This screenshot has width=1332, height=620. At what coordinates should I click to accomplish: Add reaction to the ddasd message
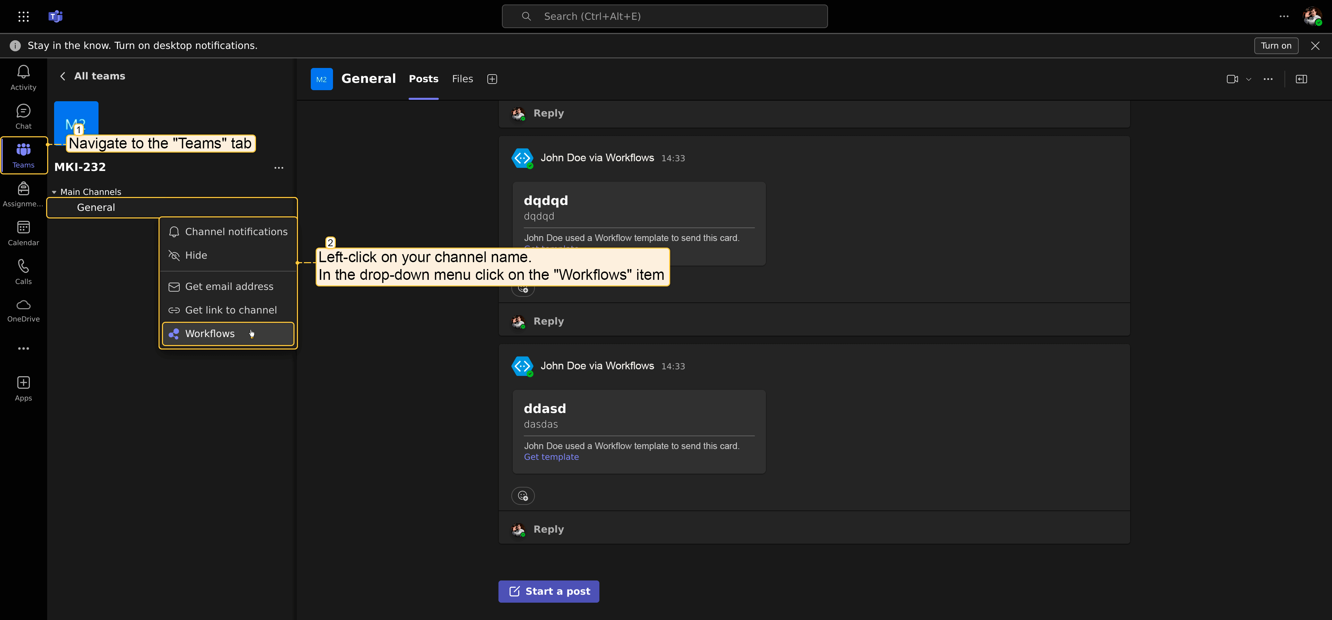pos(523,496)
